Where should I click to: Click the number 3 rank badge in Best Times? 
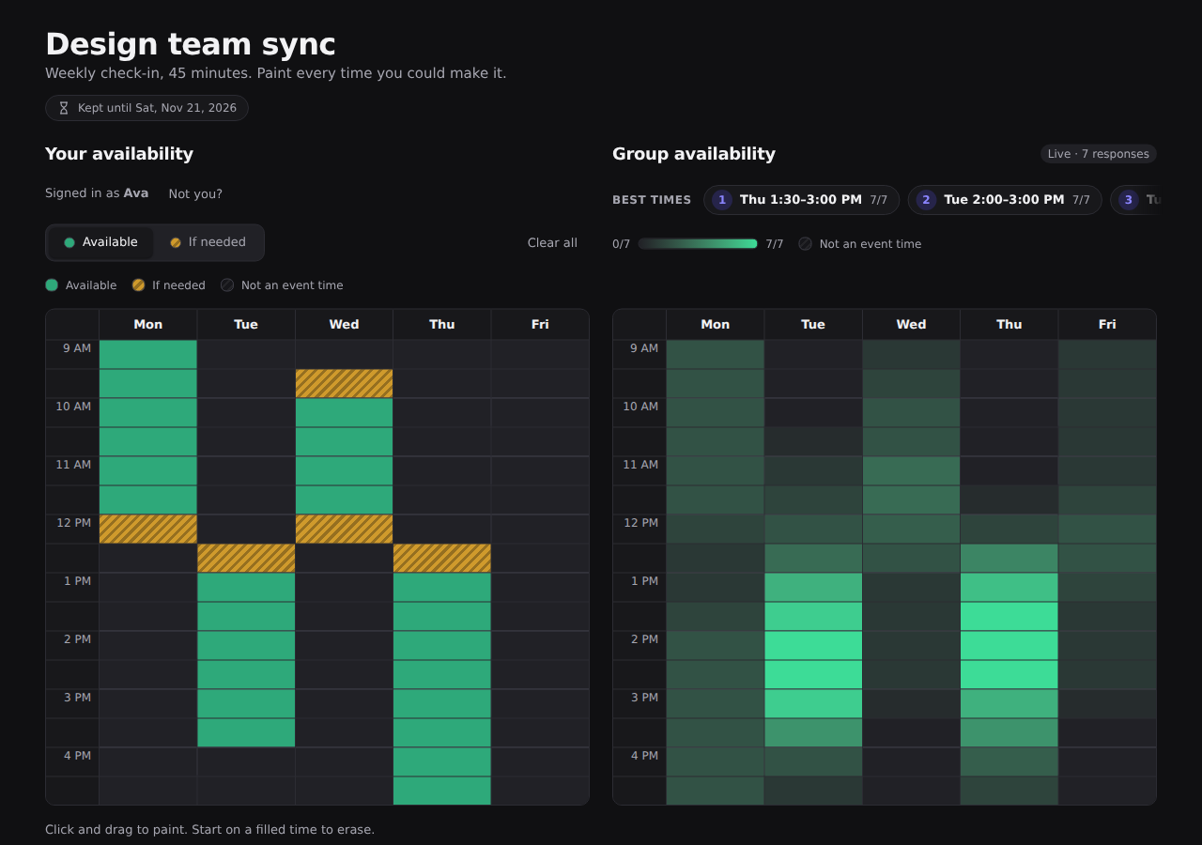point(1129,200)
